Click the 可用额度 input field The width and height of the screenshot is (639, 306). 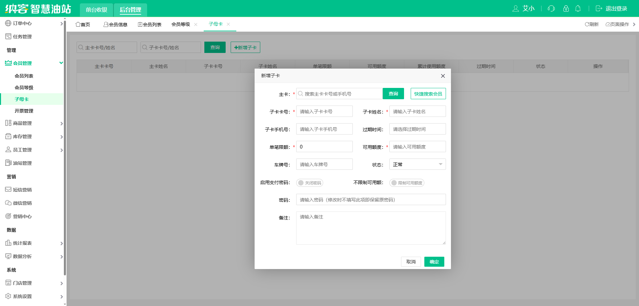(418, 147)
